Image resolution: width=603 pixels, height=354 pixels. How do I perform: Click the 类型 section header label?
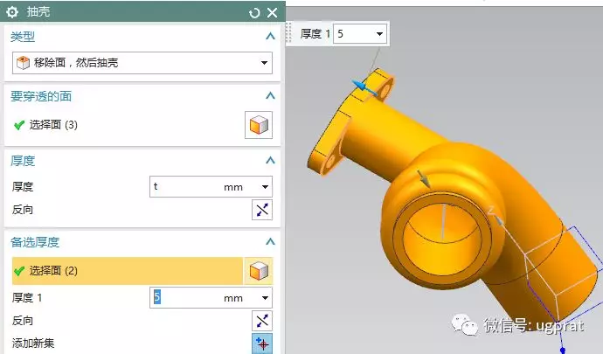tap(23, 37)
